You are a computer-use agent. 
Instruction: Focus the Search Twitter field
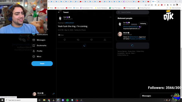[x=133, y=12]
